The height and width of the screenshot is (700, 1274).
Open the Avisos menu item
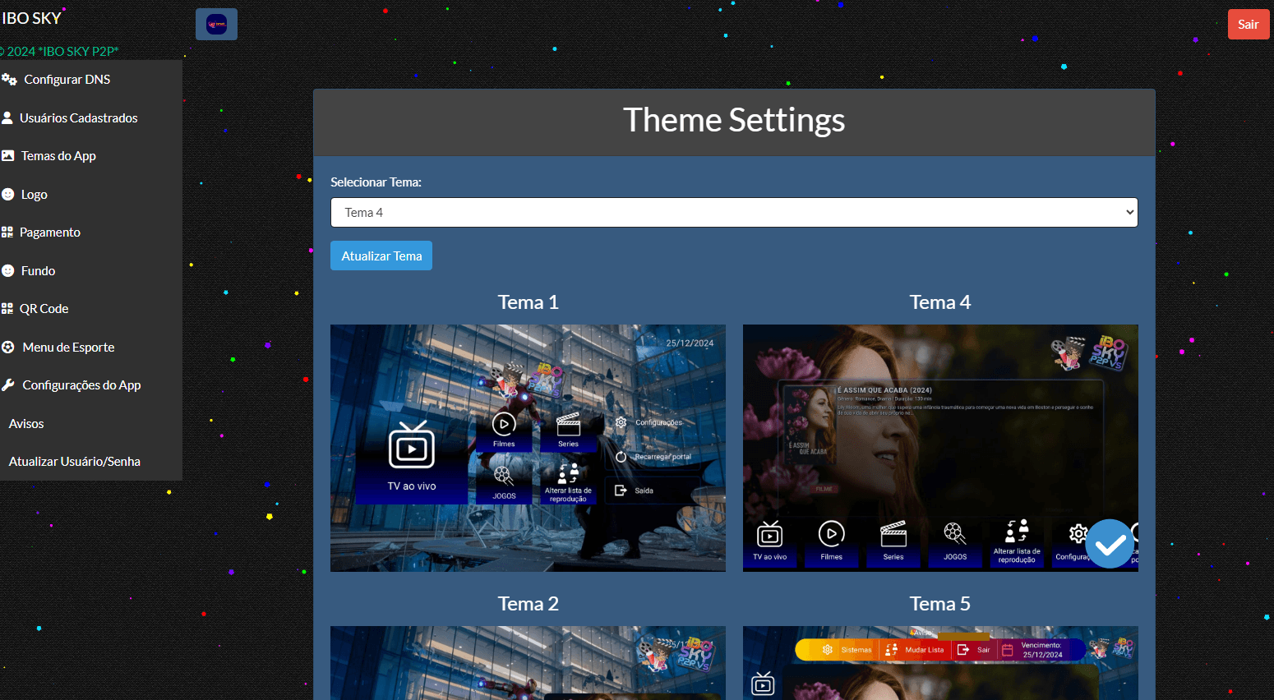click(x=26, y=424)
